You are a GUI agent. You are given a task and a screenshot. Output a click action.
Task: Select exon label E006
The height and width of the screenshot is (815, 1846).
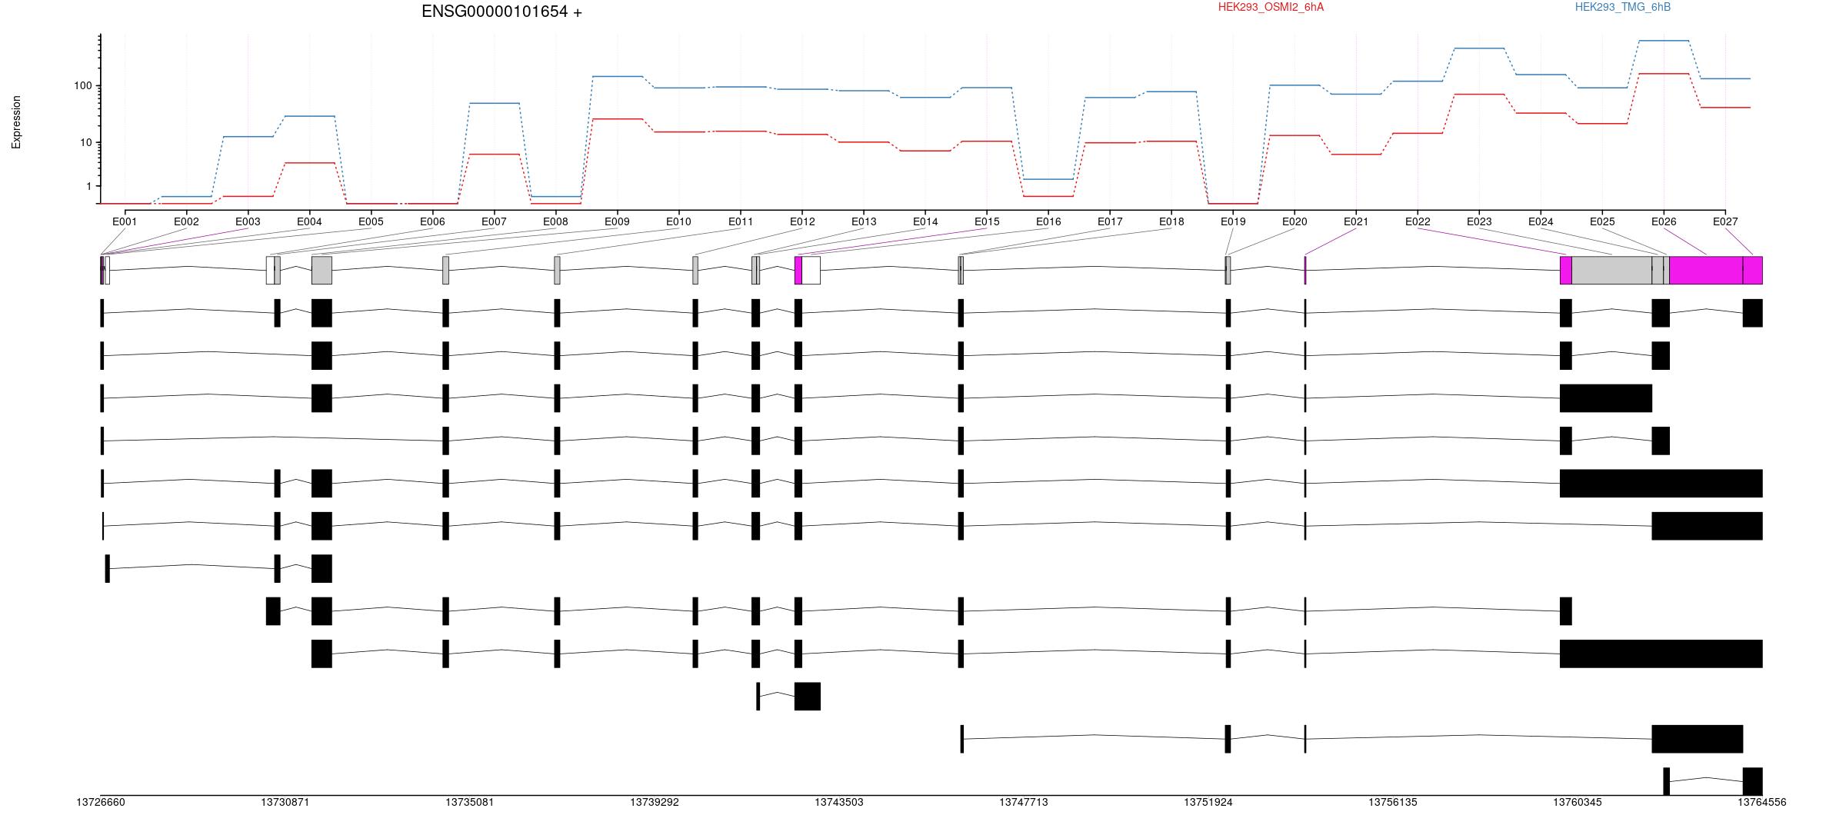[x=432, y=221]
